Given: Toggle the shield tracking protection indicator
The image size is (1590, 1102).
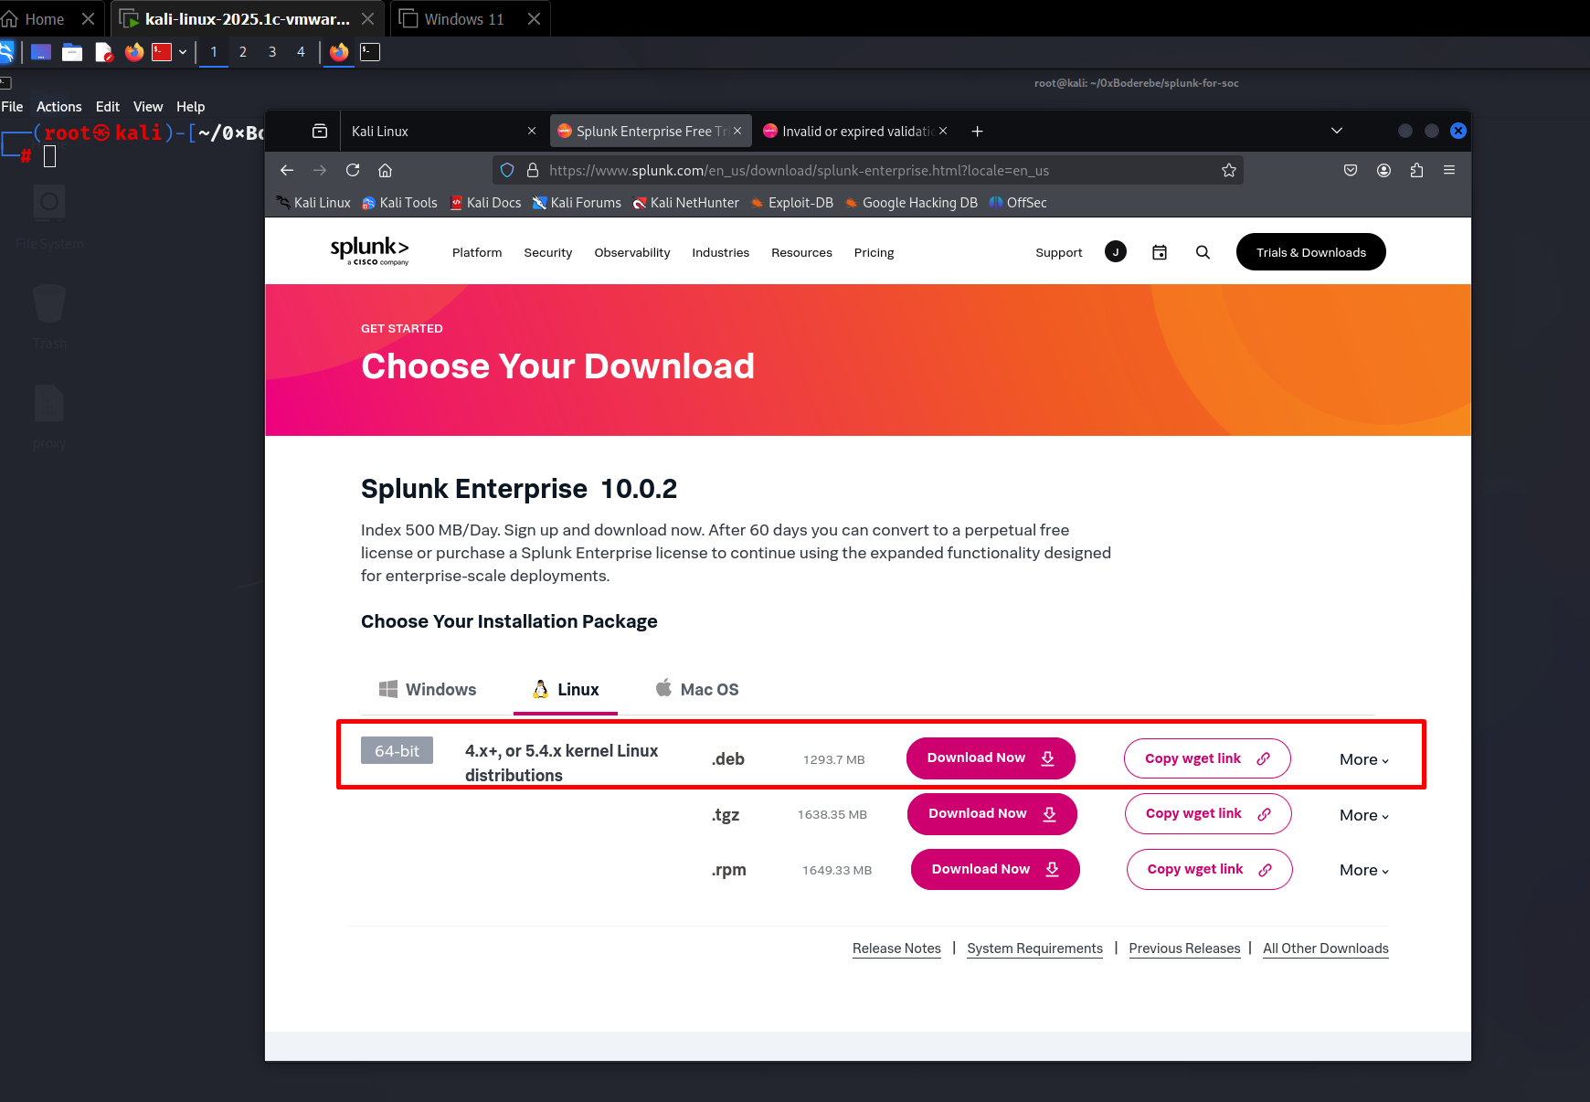Looking at the screenshot, I should click(507, 170).
